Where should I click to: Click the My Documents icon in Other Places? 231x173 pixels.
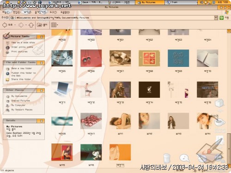[7, 96]
